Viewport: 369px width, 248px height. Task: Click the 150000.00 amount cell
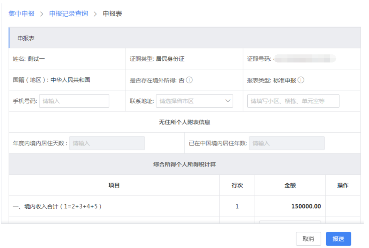290,206
